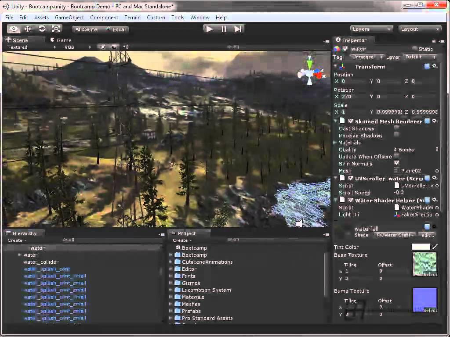
Task: Disable the UVScroller_water script component checkbox
Action: pos(351,178)
